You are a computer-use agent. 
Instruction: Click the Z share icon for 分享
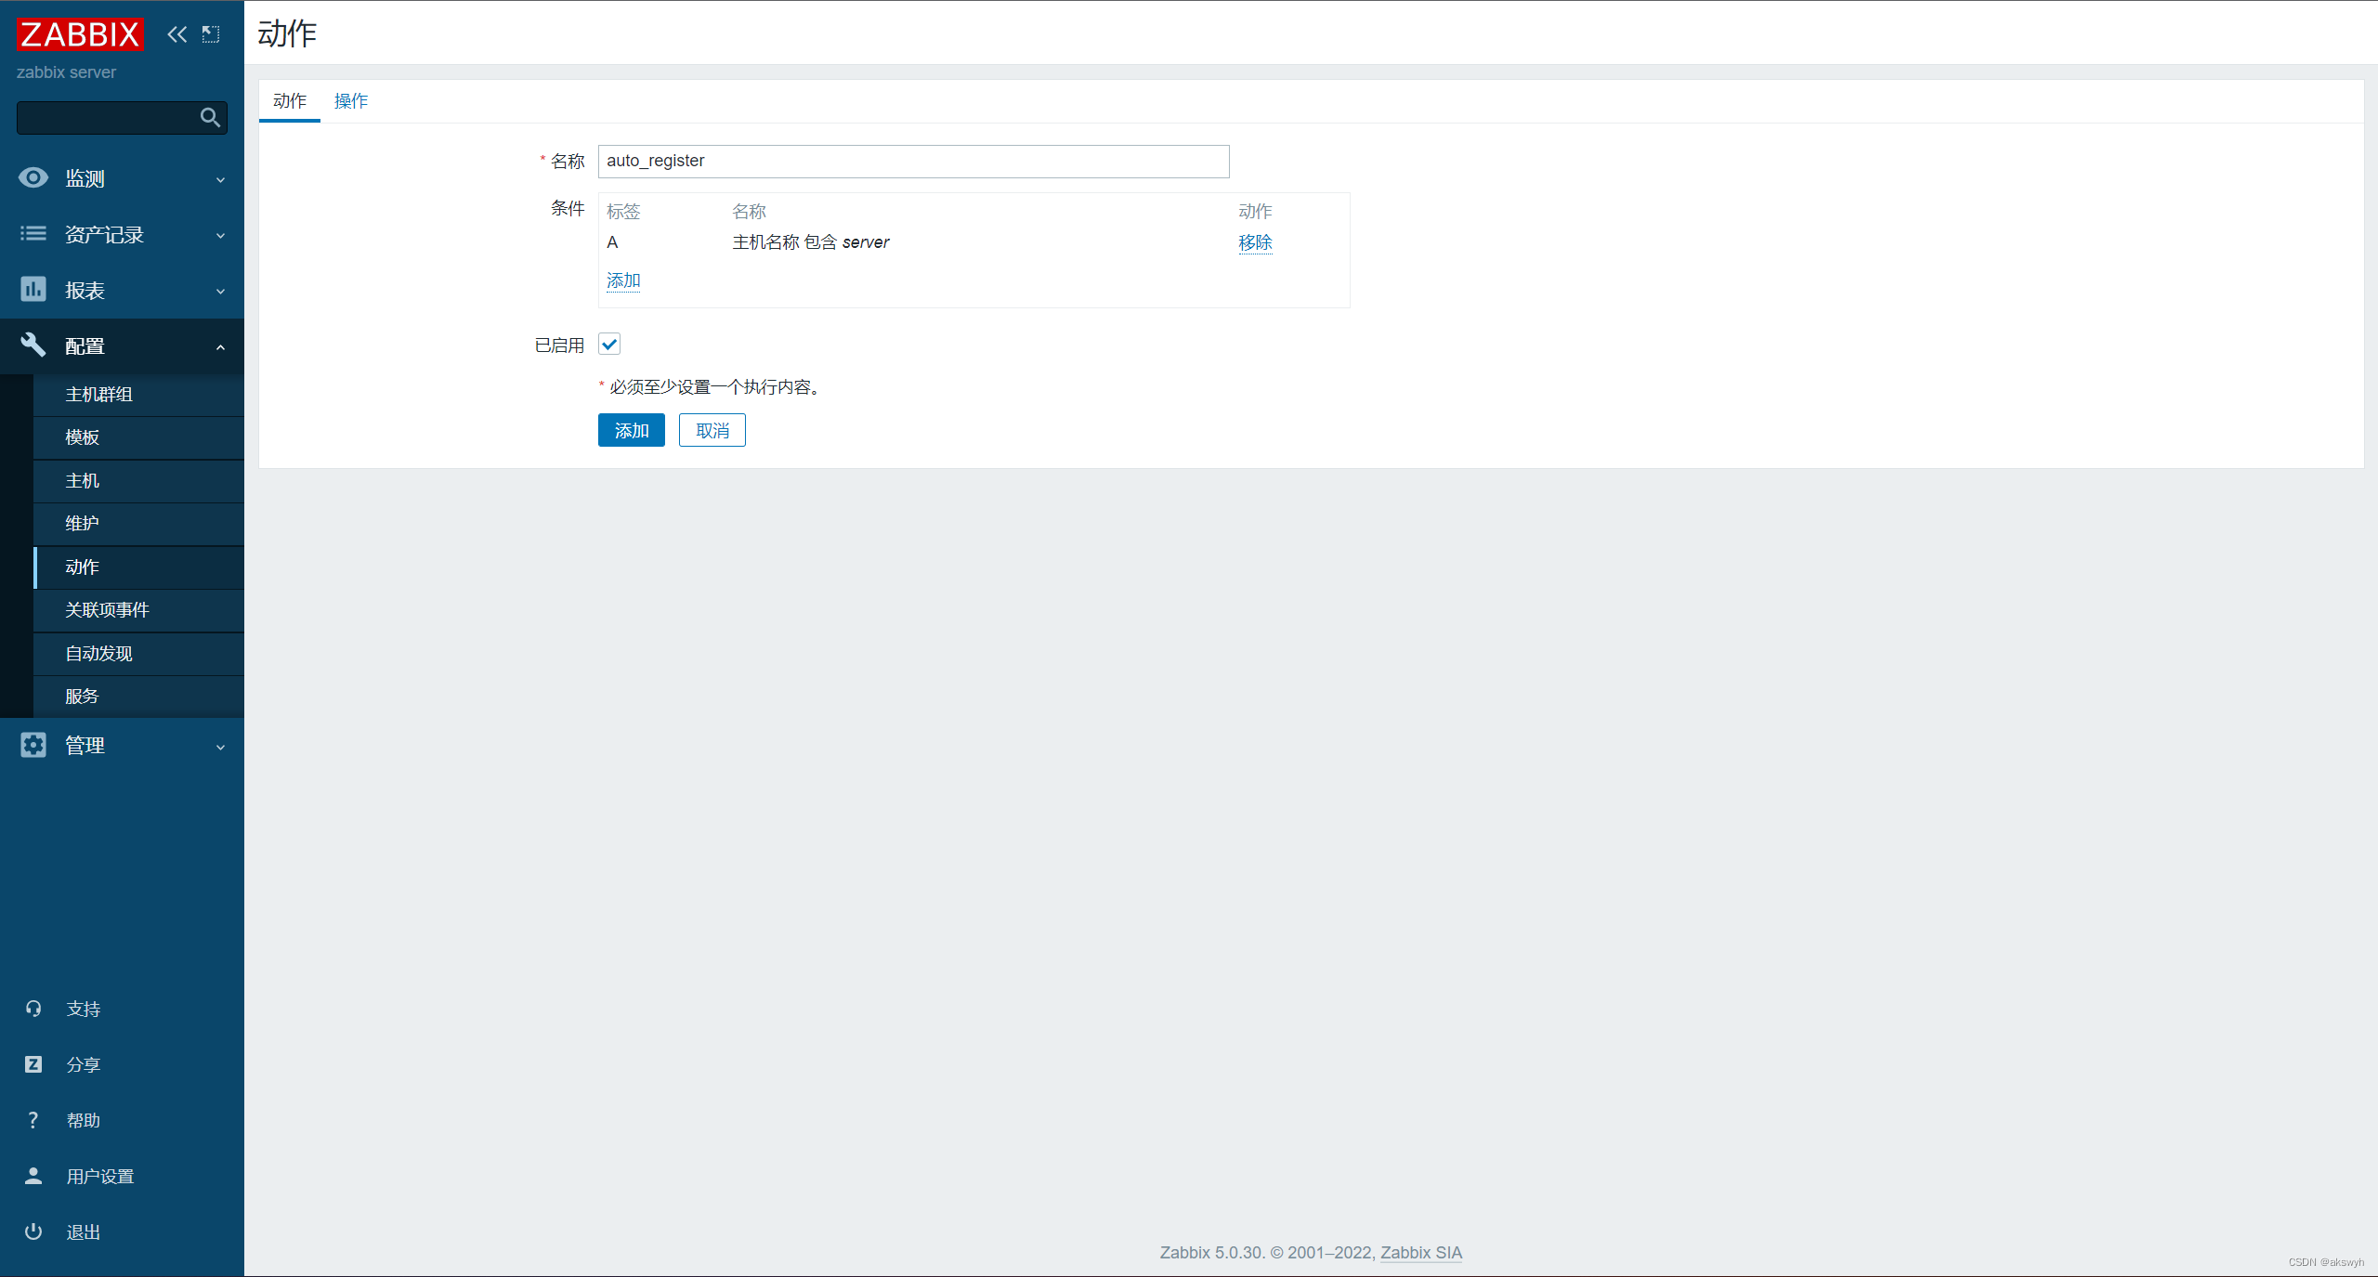pos(33,1064)
